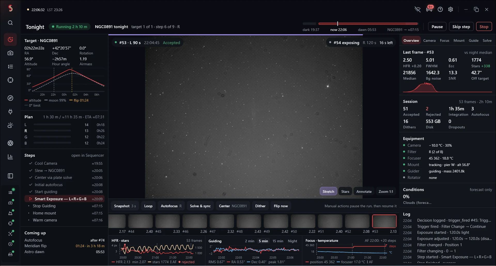The height and width of the screenshot is (266, 496).
Task: Select the 'Warm camera' step row
Action: 65,220
